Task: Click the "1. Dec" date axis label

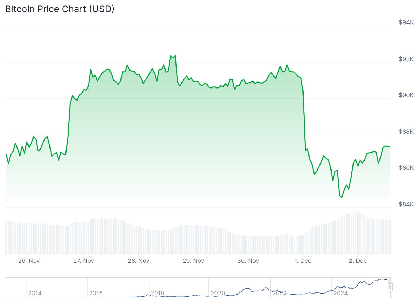Action: pyautogui.click(x=303, y=261)
